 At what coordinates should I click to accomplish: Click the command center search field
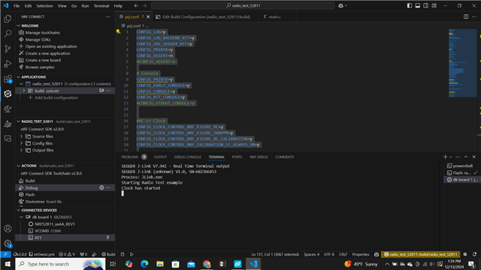pyautogui.click(x=243, y=5)
